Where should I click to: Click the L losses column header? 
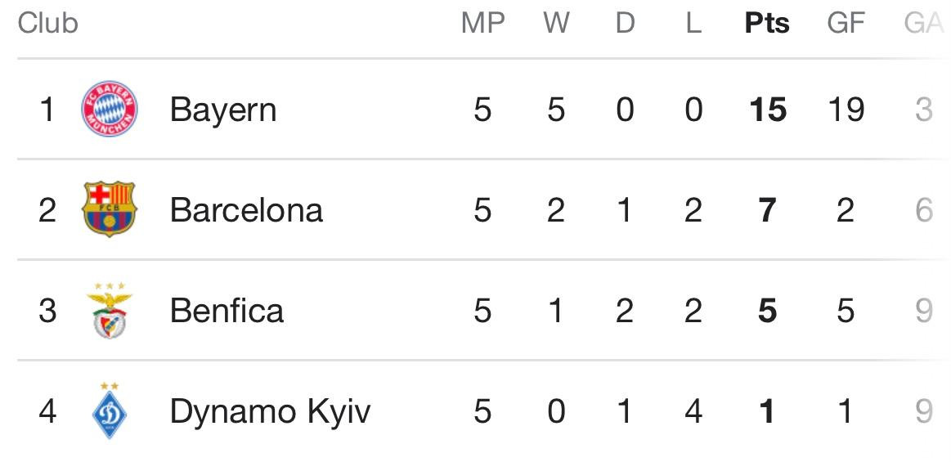(693, 23)
